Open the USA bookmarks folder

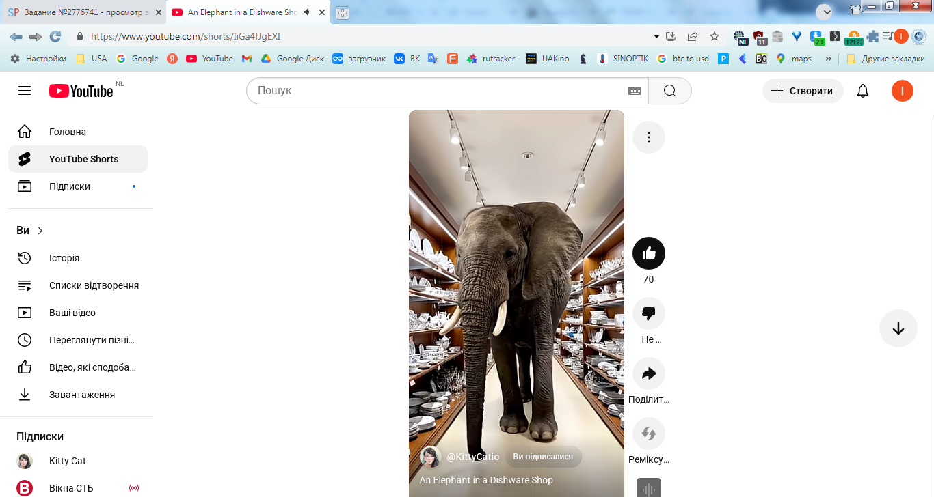tap(92, 59)
